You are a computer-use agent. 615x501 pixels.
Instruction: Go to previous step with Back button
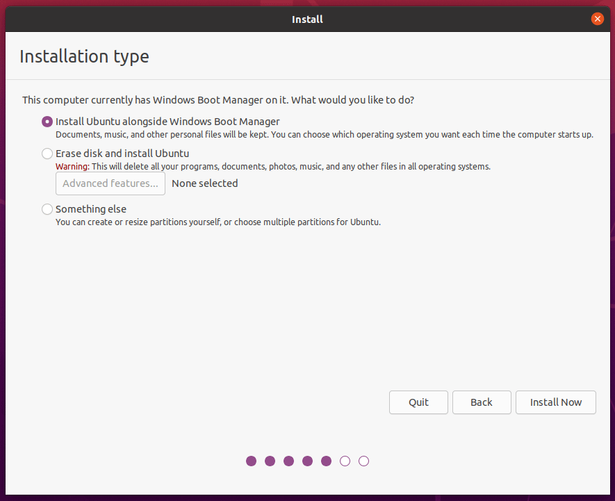click(482, 402)
